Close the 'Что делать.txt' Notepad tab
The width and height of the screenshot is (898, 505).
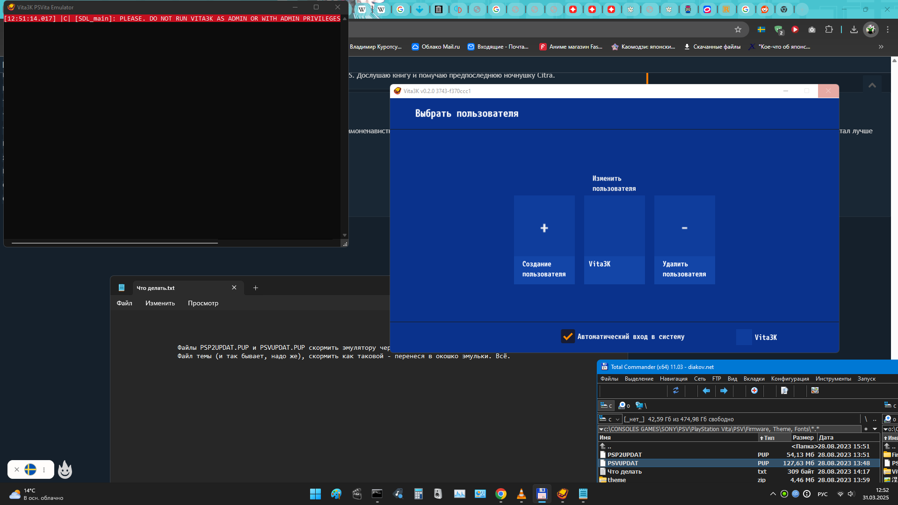(x=234, y=288)
